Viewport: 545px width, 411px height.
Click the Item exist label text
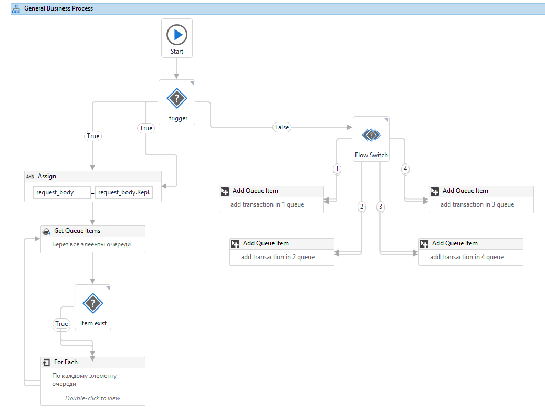[93, 323]
